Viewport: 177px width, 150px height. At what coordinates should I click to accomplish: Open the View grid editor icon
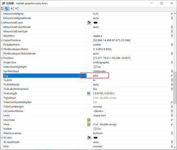click(88, 124)
